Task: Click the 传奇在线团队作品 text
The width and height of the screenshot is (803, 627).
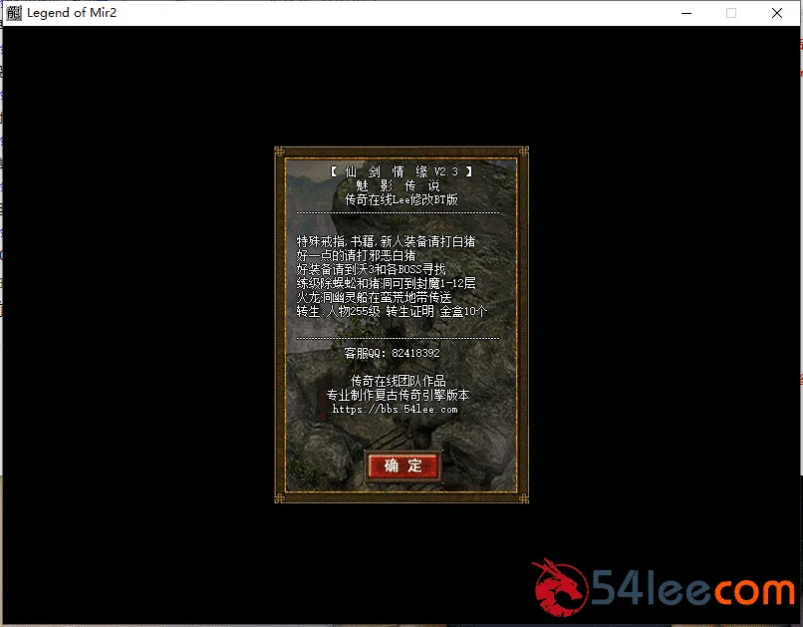Action: pyautogui.click(x=398, y=381)
